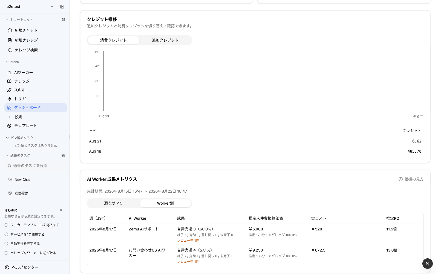
Task: Switch to 消費クレジット tab
Action: click(114, 40)
